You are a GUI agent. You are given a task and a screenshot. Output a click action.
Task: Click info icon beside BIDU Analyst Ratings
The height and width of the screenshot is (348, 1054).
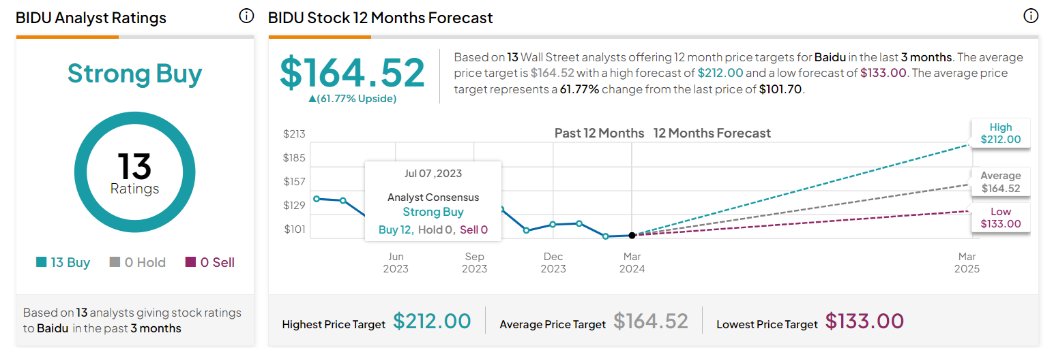(246, 16)
